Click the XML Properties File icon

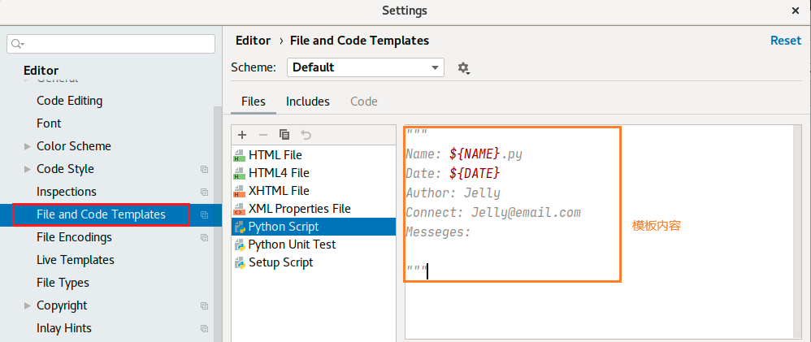tap(240, 209)
